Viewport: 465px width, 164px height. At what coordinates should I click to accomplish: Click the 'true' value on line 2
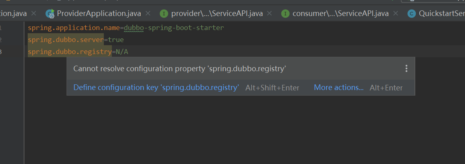(x=116, y=40)
